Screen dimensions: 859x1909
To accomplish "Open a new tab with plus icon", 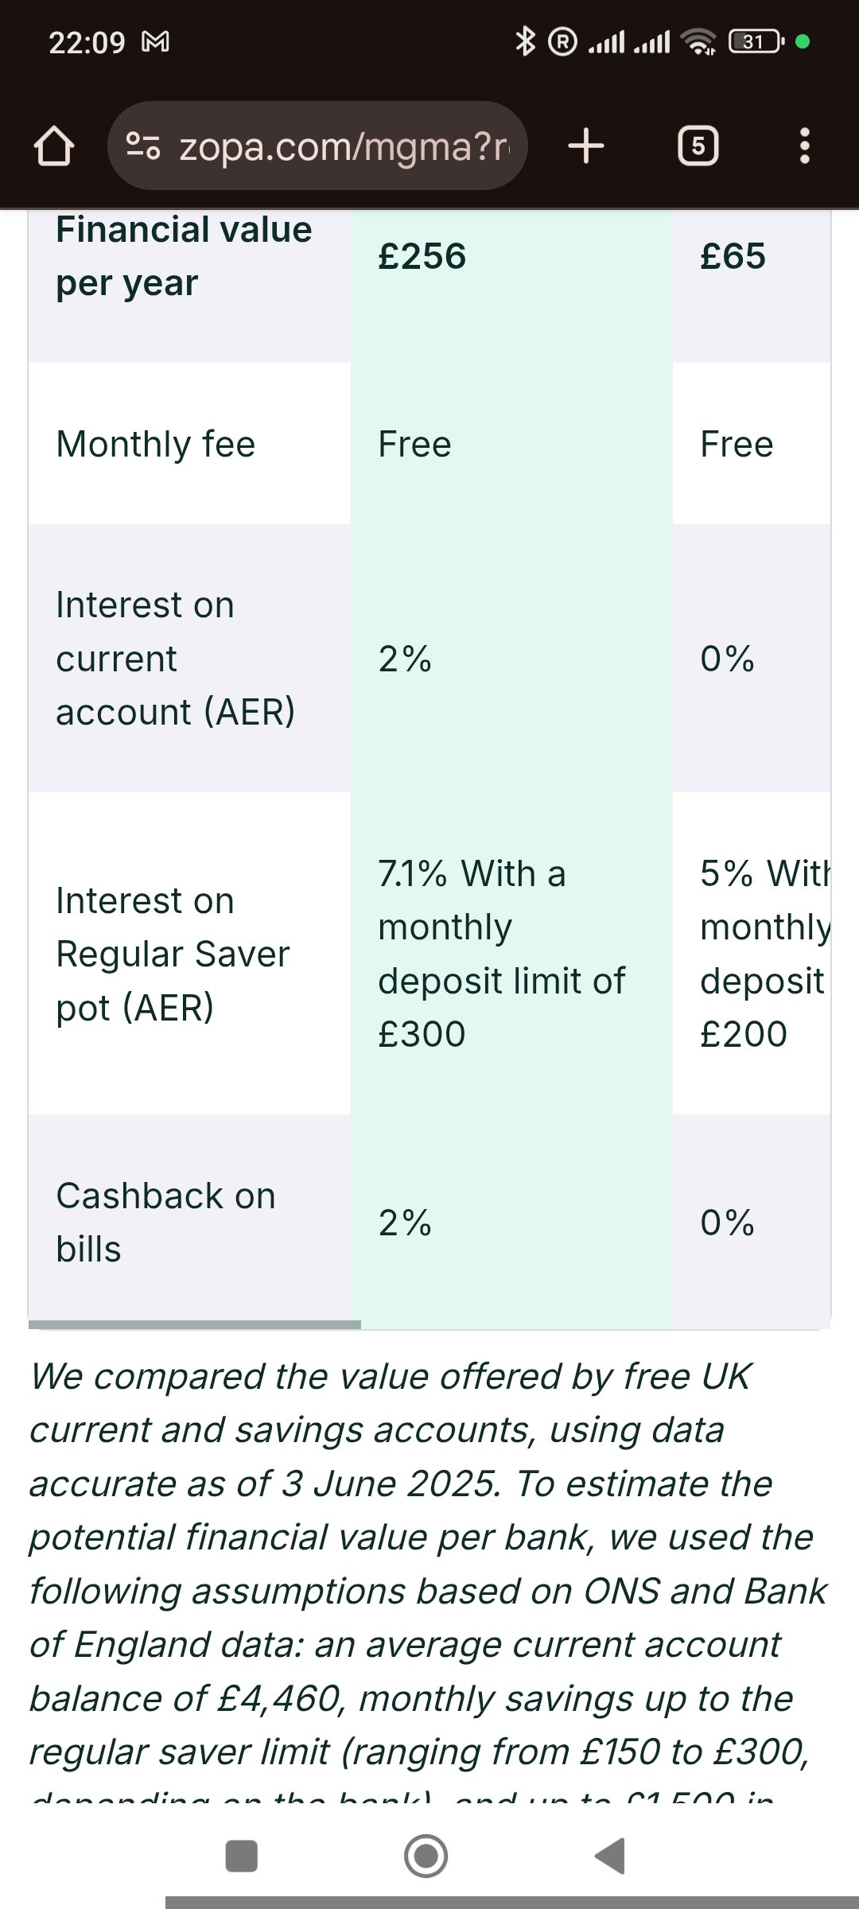I will click(586, 146).
